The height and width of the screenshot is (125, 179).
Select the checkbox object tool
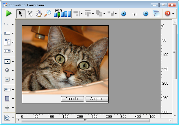pos(7,79)
